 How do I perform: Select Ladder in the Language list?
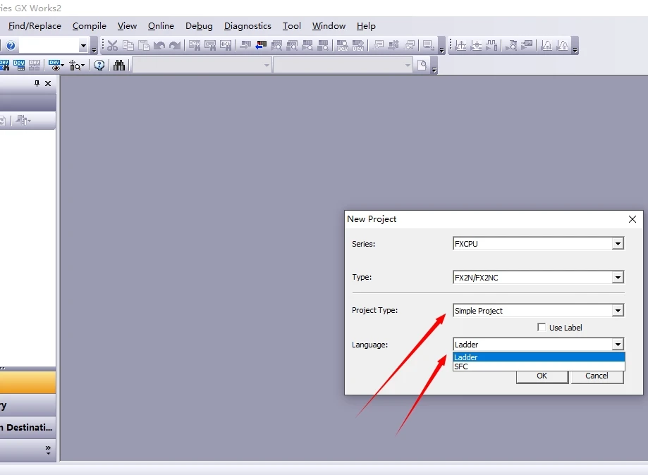pos(539,357)
